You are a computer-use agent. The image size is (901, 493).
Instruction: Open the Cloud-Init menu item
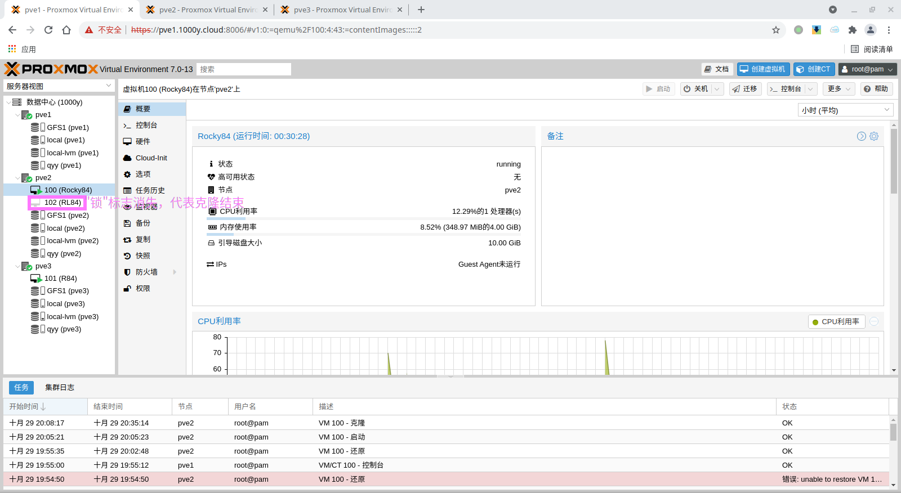pos(151,158)
